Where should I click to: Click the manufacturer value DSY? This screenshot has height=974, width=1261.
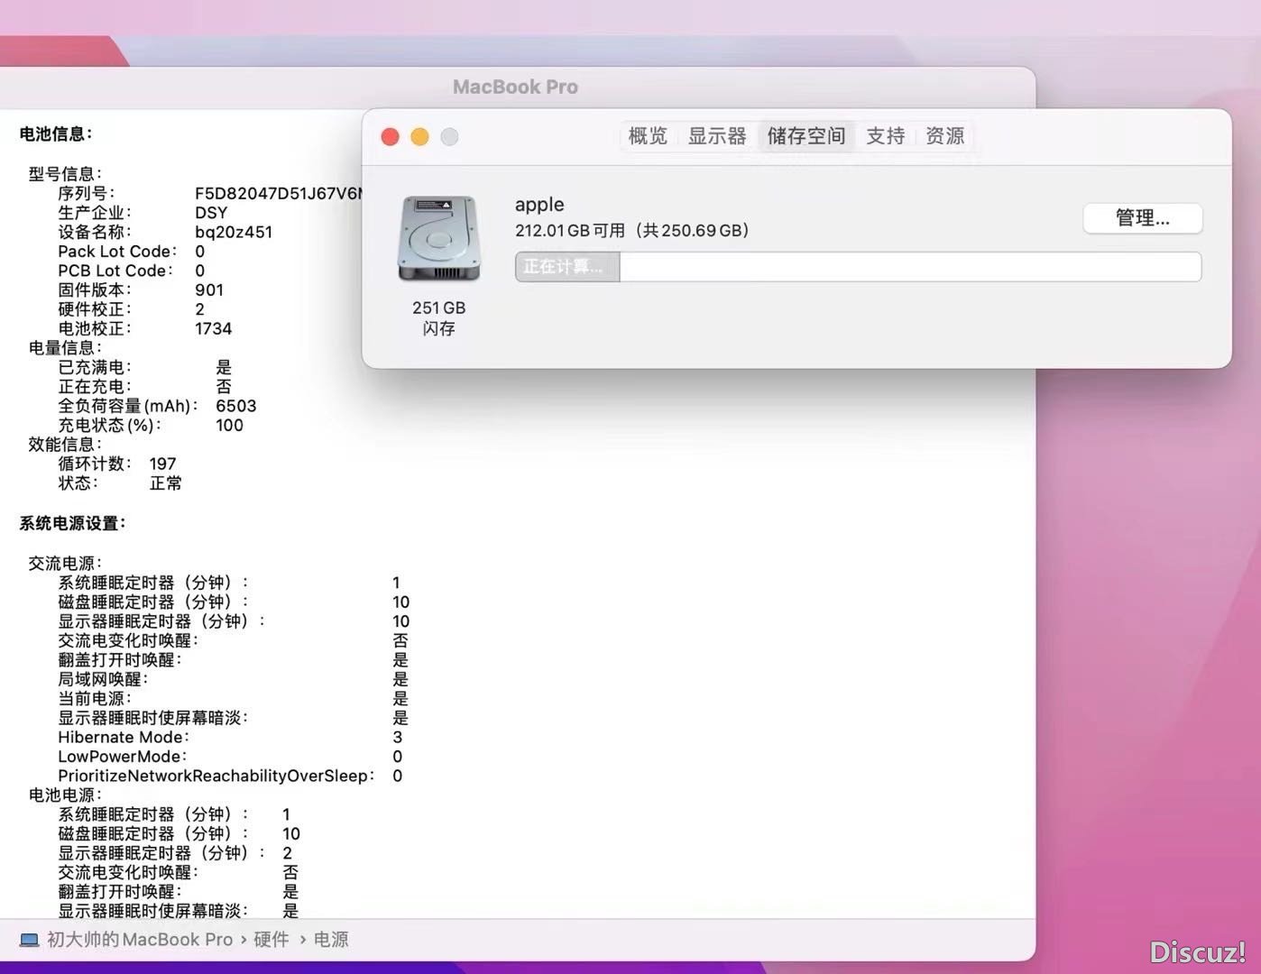pyautogui.click(x=211, y=213)
